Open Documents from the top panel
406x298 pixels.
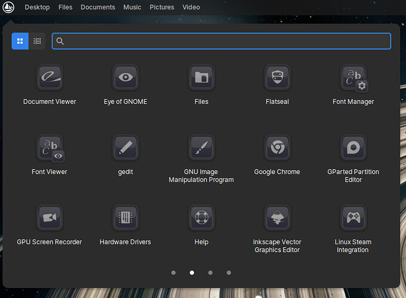(98, 7)
